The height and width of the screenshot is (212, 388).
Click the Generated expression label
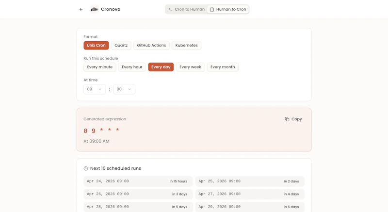tap(105, 119)
